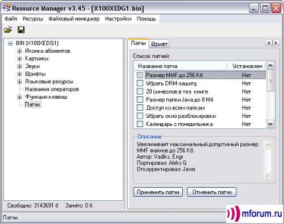
Task: Select Иконки абонентов tree label
Action: (x=48, y=51)
